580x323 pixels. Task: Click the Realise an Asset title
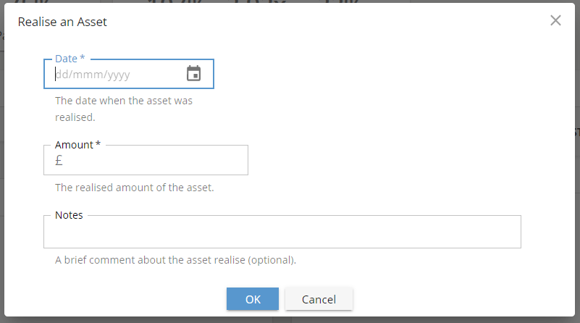(x=62, y=22)
